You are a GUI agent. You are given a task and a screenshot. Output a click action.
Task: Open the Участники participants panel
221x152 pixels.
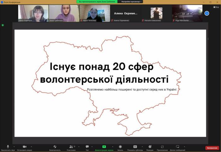(71, 147)
